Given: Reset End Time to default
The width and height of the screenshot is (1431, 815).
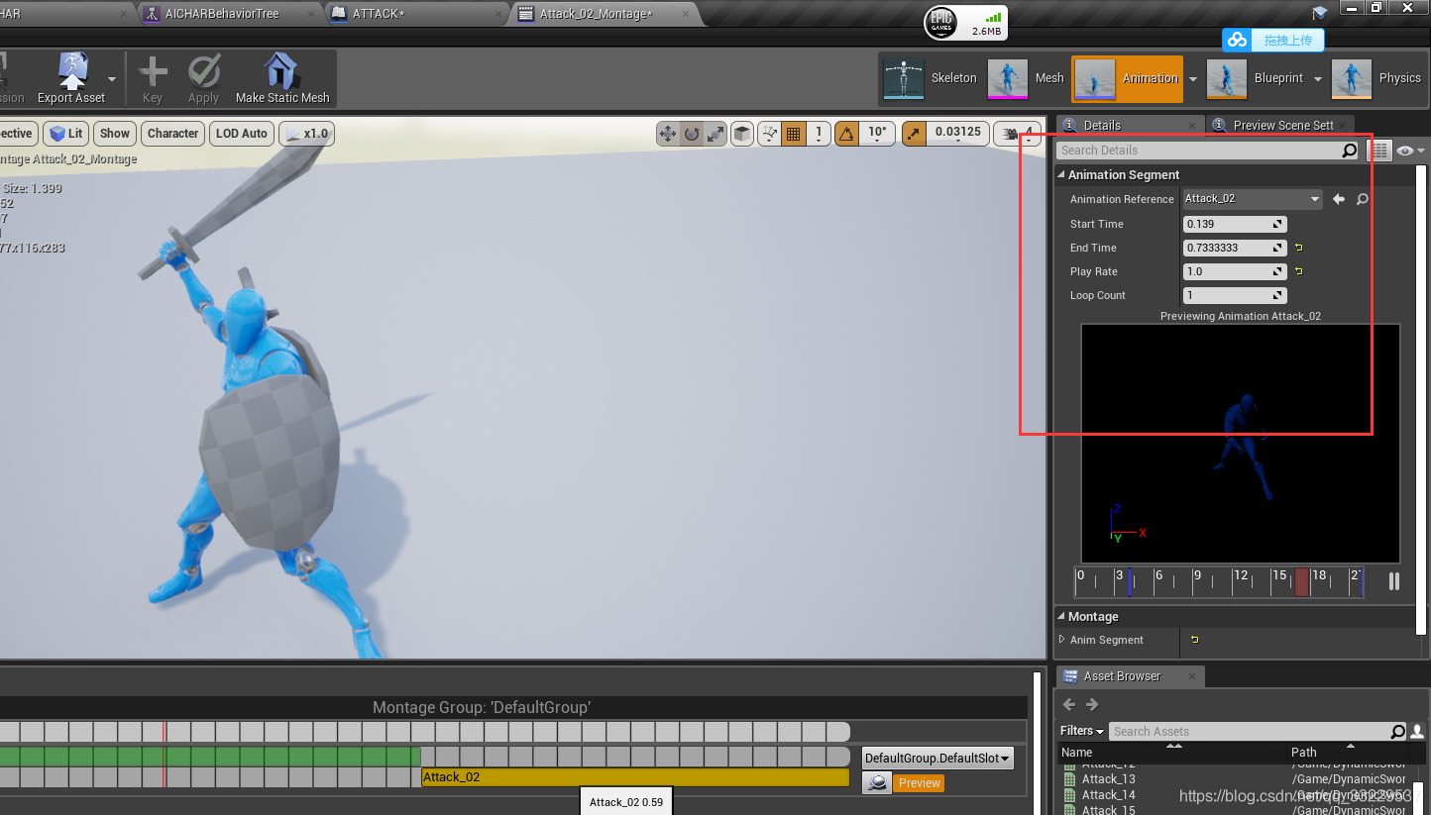Looking at the screenshot, I should click(x=1298, y=248).
